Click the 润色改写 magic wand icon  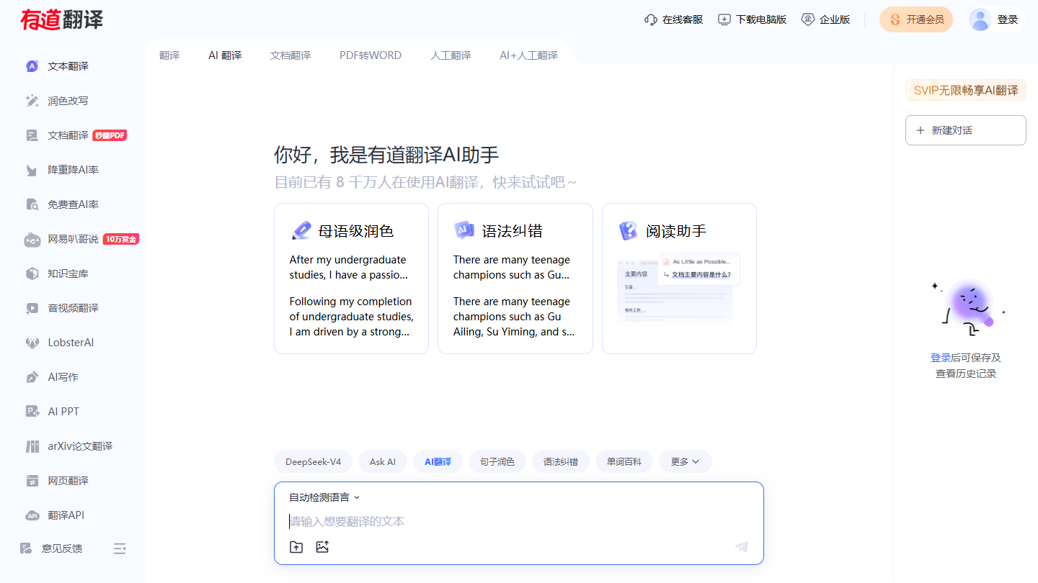pos(32,101)
